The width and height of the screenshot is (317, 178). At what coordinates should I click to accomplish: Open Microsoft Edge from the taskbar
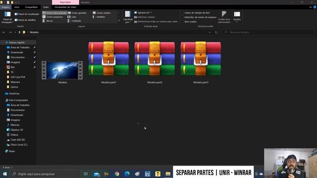(x=127, y=174)
